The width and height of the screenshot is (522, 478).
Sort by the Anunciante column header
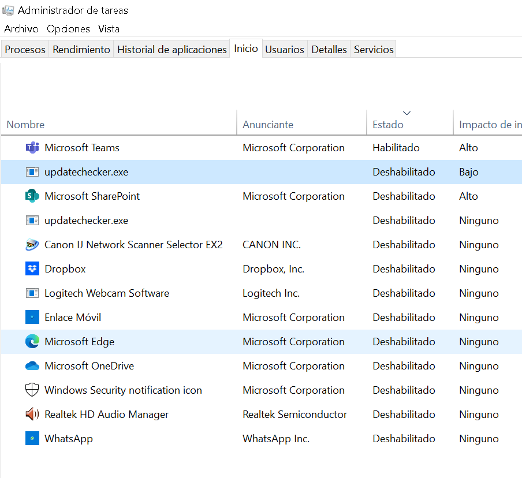click(301, 122)
